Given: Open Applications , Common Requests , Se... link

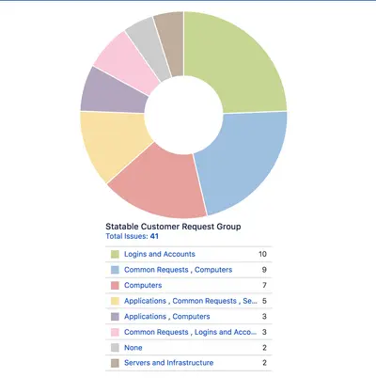Looking at the screenshot, I should [x=191, y=301].
